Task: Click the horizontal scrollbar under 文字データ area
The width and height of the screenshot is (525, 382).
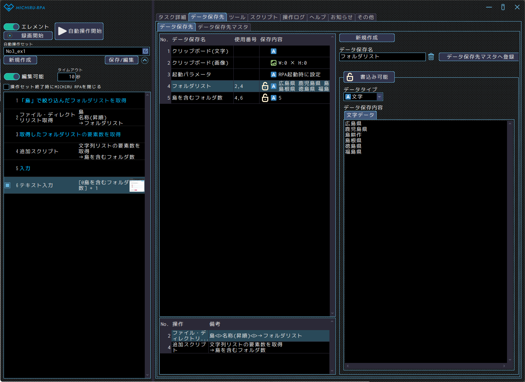Action: pos(425,366)
